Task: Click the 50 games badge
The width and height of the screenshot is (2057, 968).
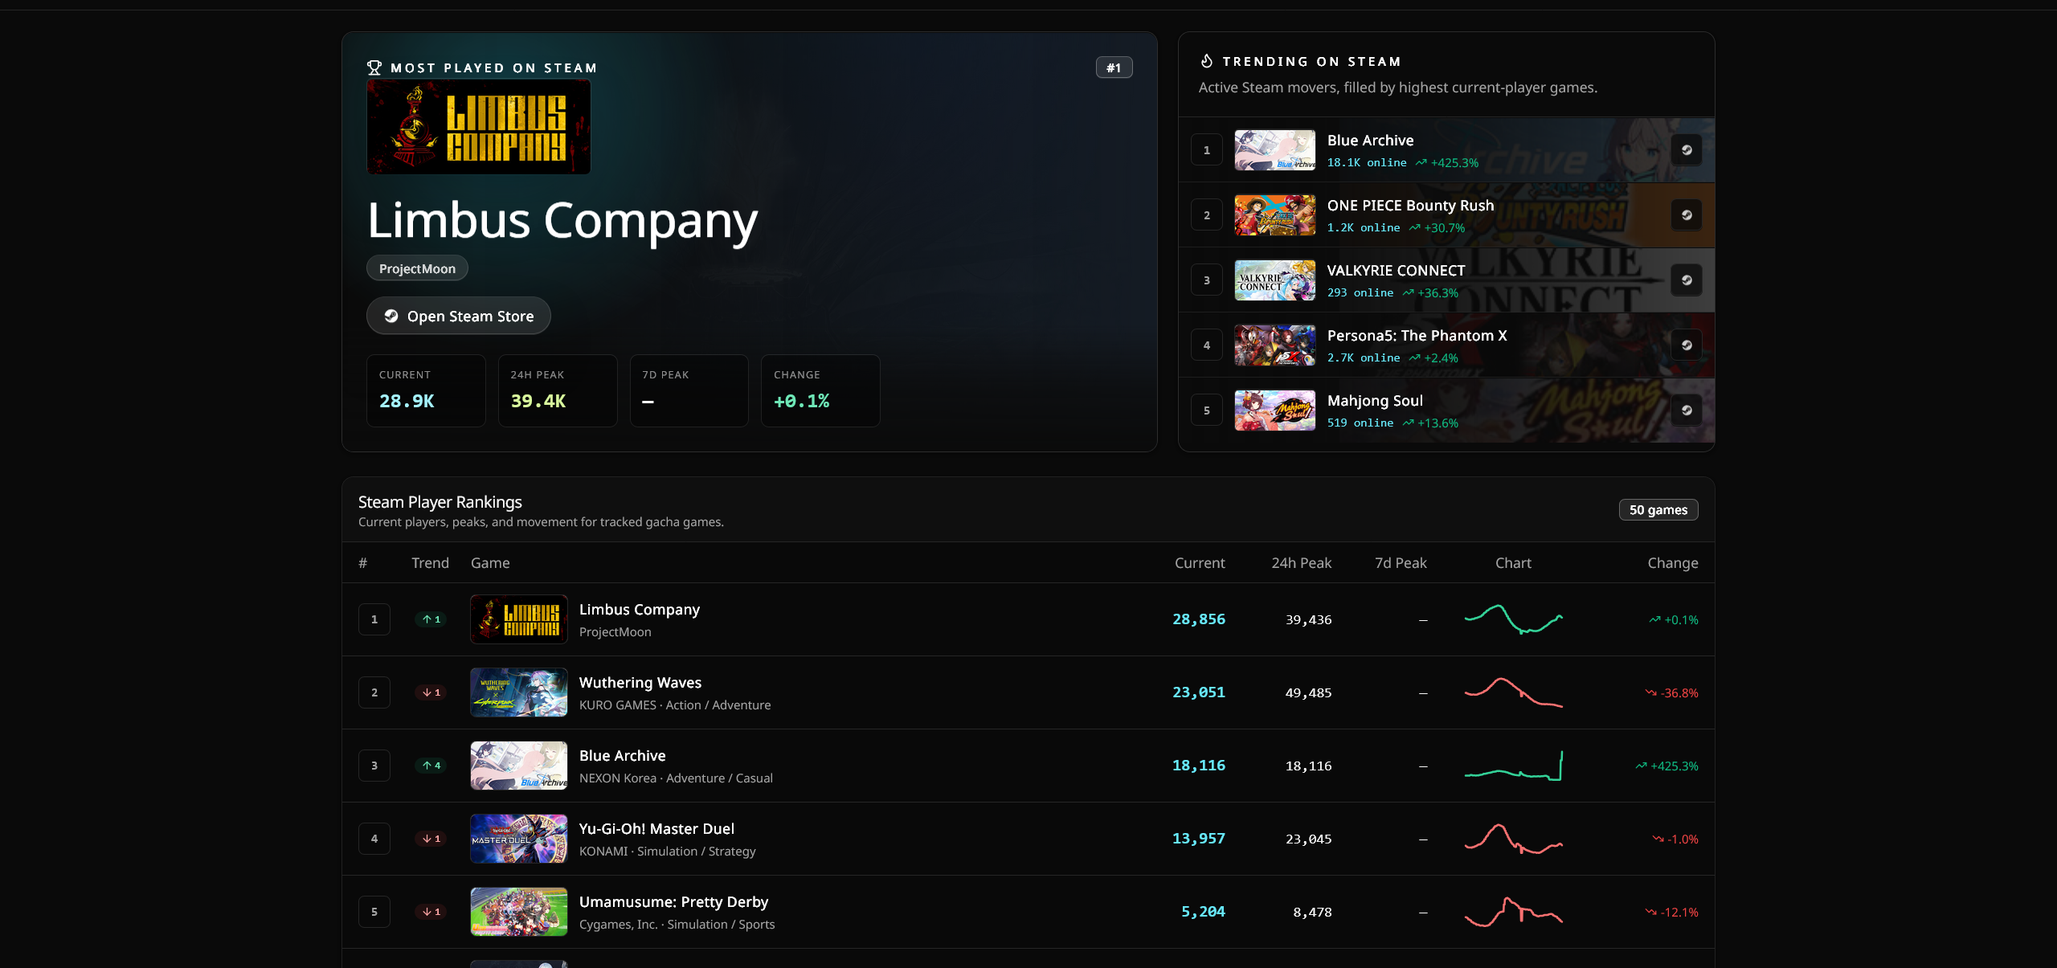Action: tap(1658, 509)
